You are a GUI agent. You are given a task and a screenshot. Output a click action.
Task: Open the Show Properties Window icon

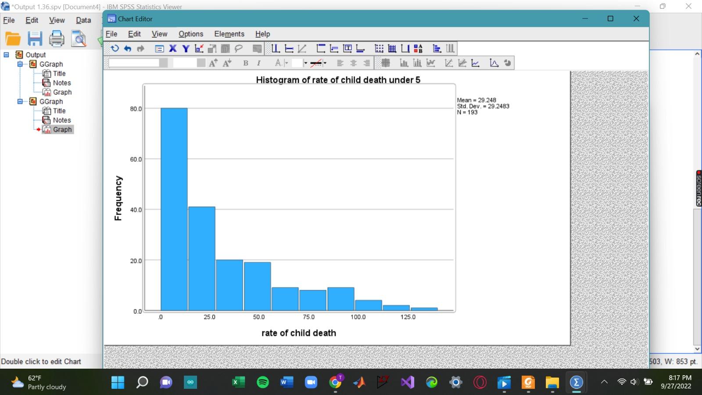(158, 48)
